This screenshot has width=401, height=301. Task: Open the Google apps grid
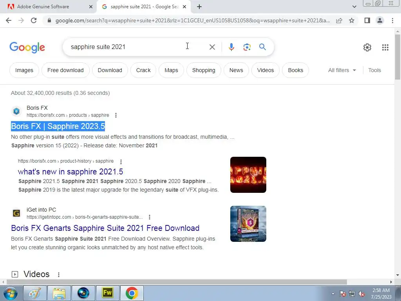tap(385, 47)
